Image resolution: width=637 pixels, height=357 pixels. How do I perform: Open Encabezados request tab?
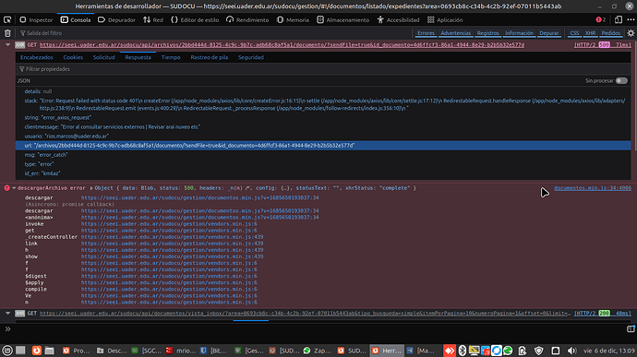(37, 57)
